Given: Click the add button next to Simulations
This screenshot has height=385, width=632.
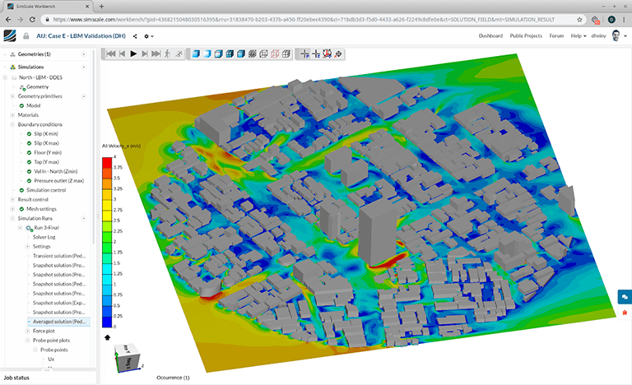Looking at the screenshot, I should (x=86, y=67).
